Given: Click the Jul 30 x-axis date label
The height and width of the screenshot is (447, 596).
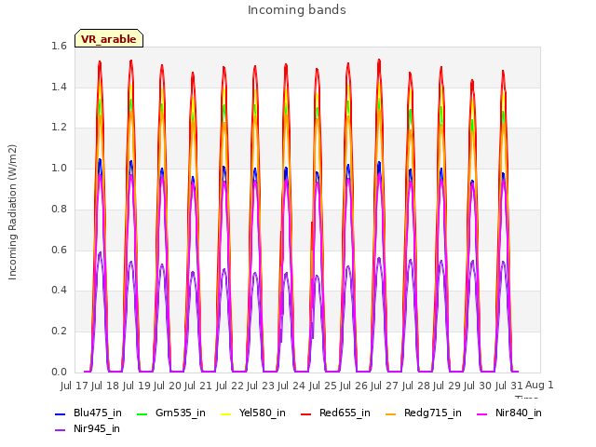Looking at the screenshot, I should coord(478,386).
